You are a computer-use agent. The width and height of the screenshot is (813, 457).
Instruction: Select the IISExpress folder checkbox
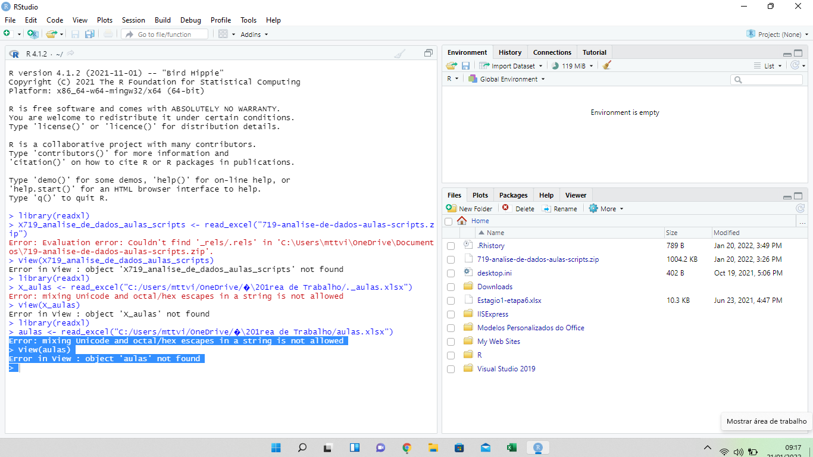click(x=451, y=314)
